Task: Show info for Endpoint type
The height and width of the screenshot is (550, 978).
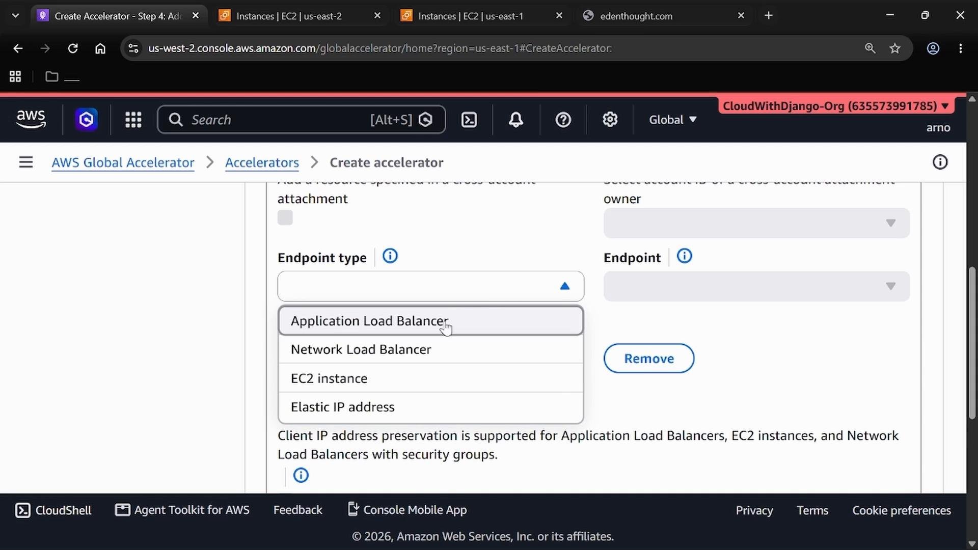Action: (x=390, y=256)
